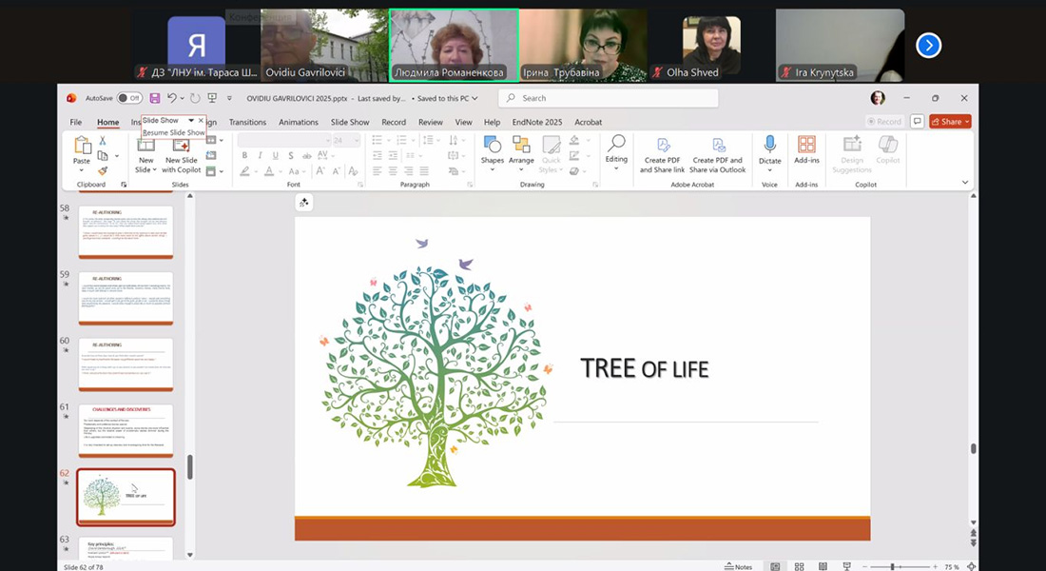
Task: Expand the Editing dropdown
Action: point(616,150)
